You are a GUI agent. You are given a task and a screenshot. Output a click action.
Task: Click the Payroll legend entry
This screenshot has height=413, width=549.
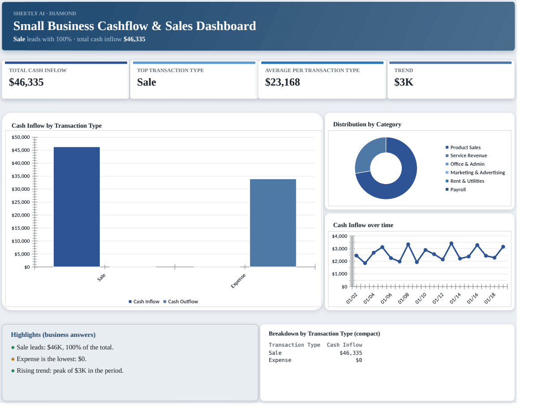(x=455, y=190)
